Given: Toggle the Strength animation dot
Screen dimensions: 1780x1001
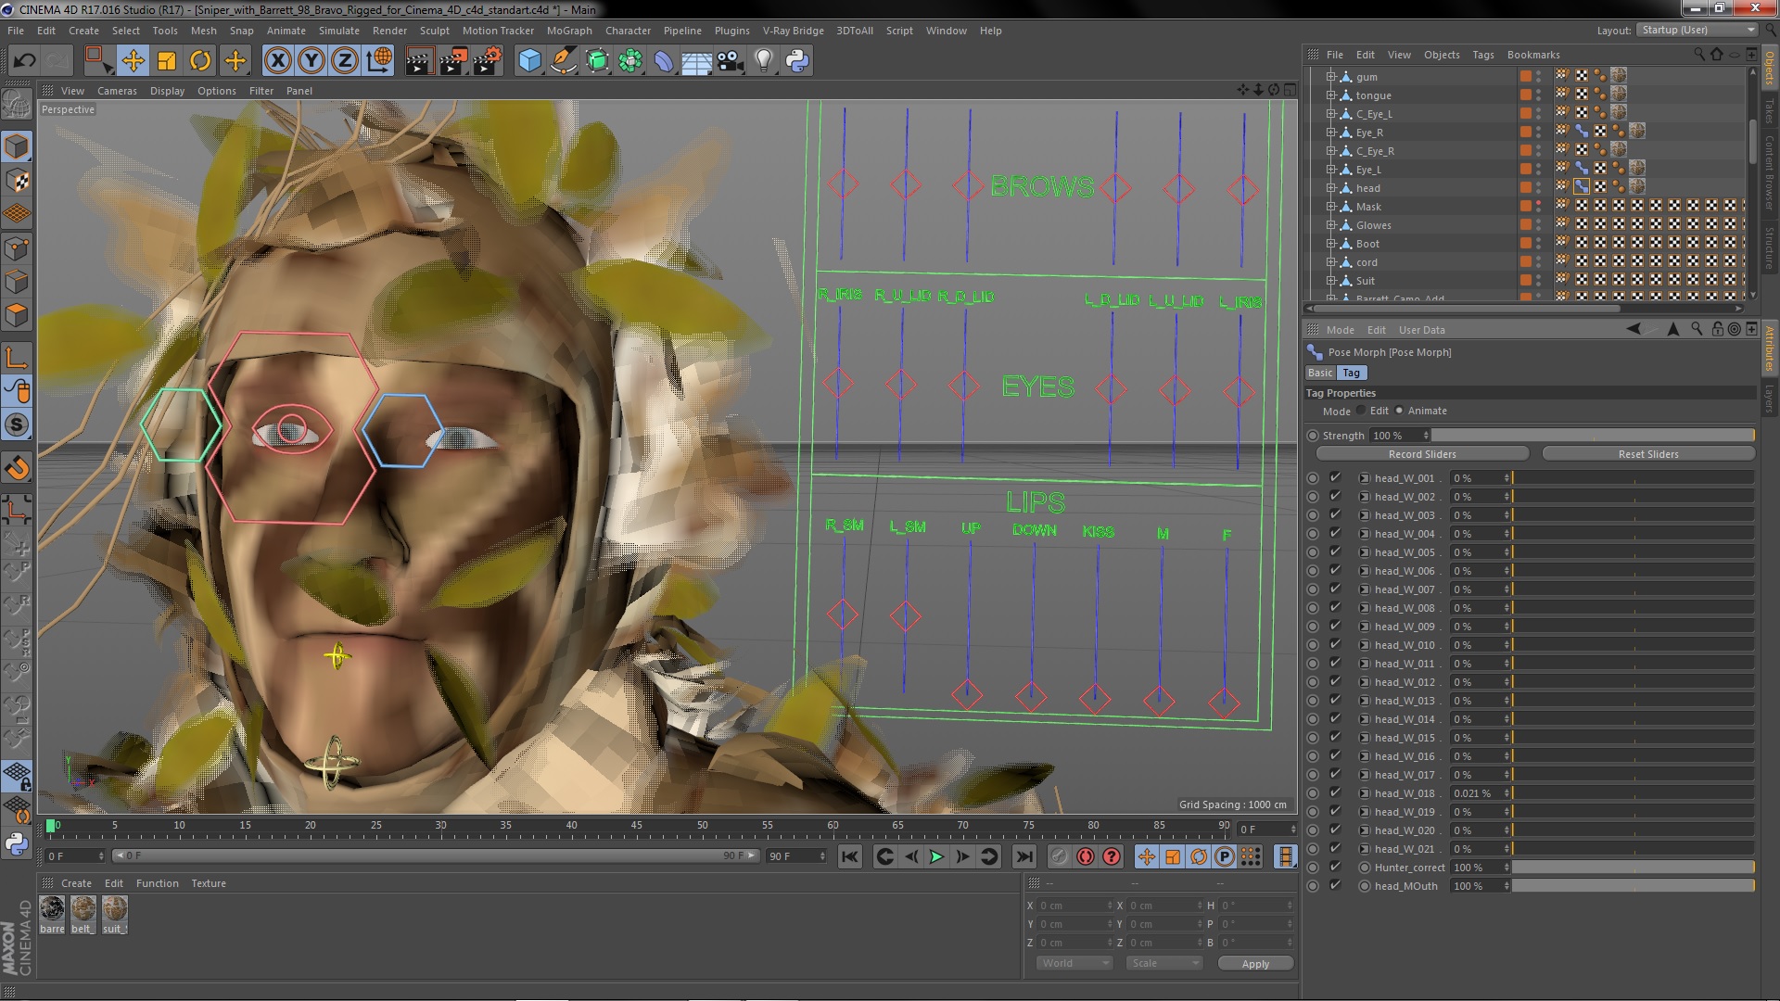Looking at the screenshot, I should click(1313, 436).
